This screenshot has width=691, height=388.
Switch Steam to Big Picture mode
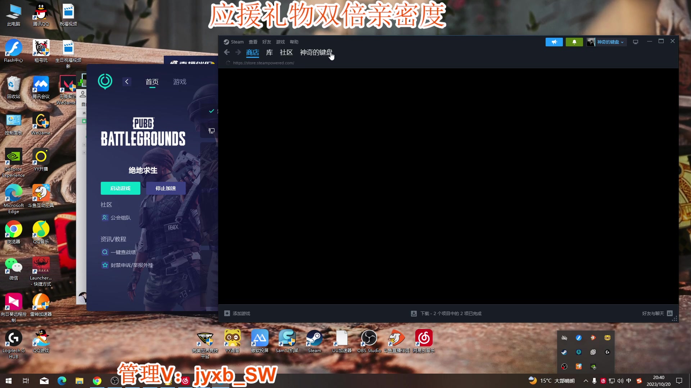636,42
